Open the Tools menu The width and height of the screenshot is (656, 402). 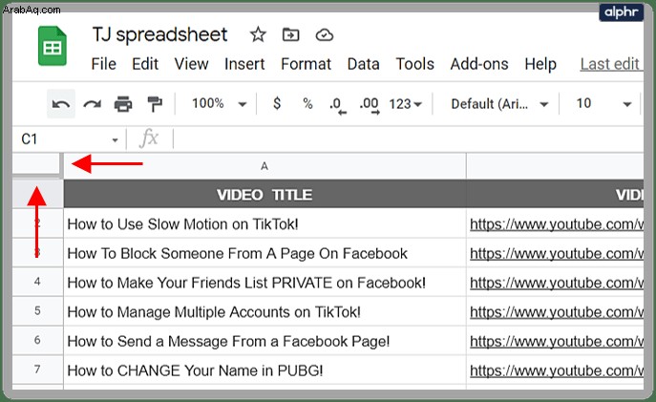415,64
